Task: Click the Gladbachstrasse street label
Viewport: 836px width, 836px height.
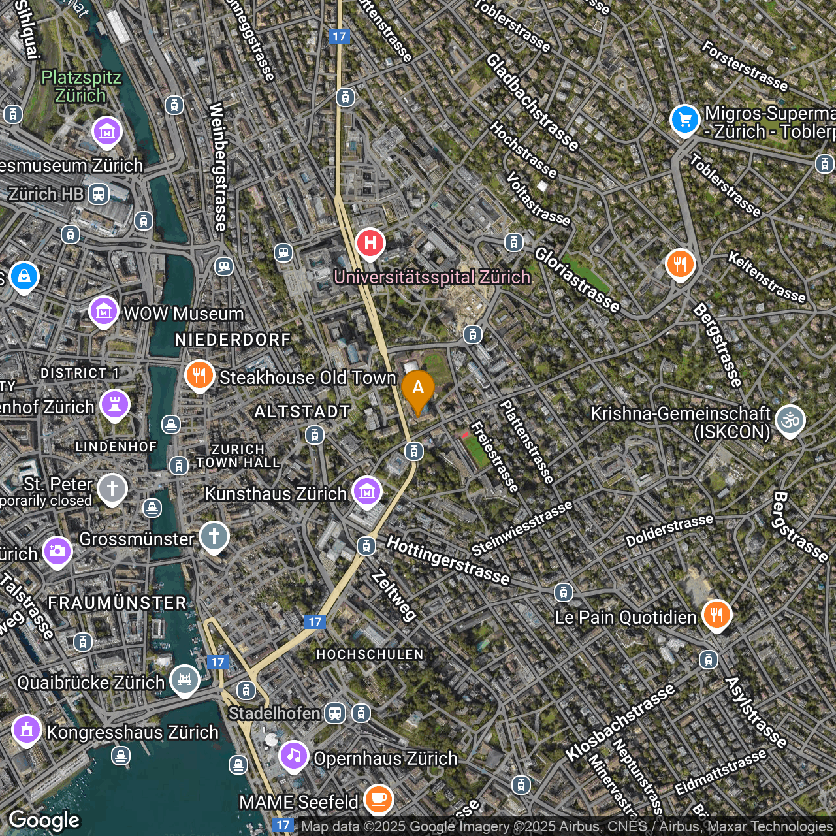Action: (x=532, y=102)
